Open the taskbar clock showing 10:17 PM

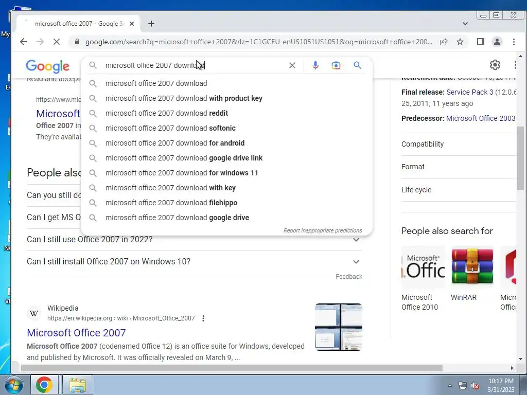(x=501, y=385)
